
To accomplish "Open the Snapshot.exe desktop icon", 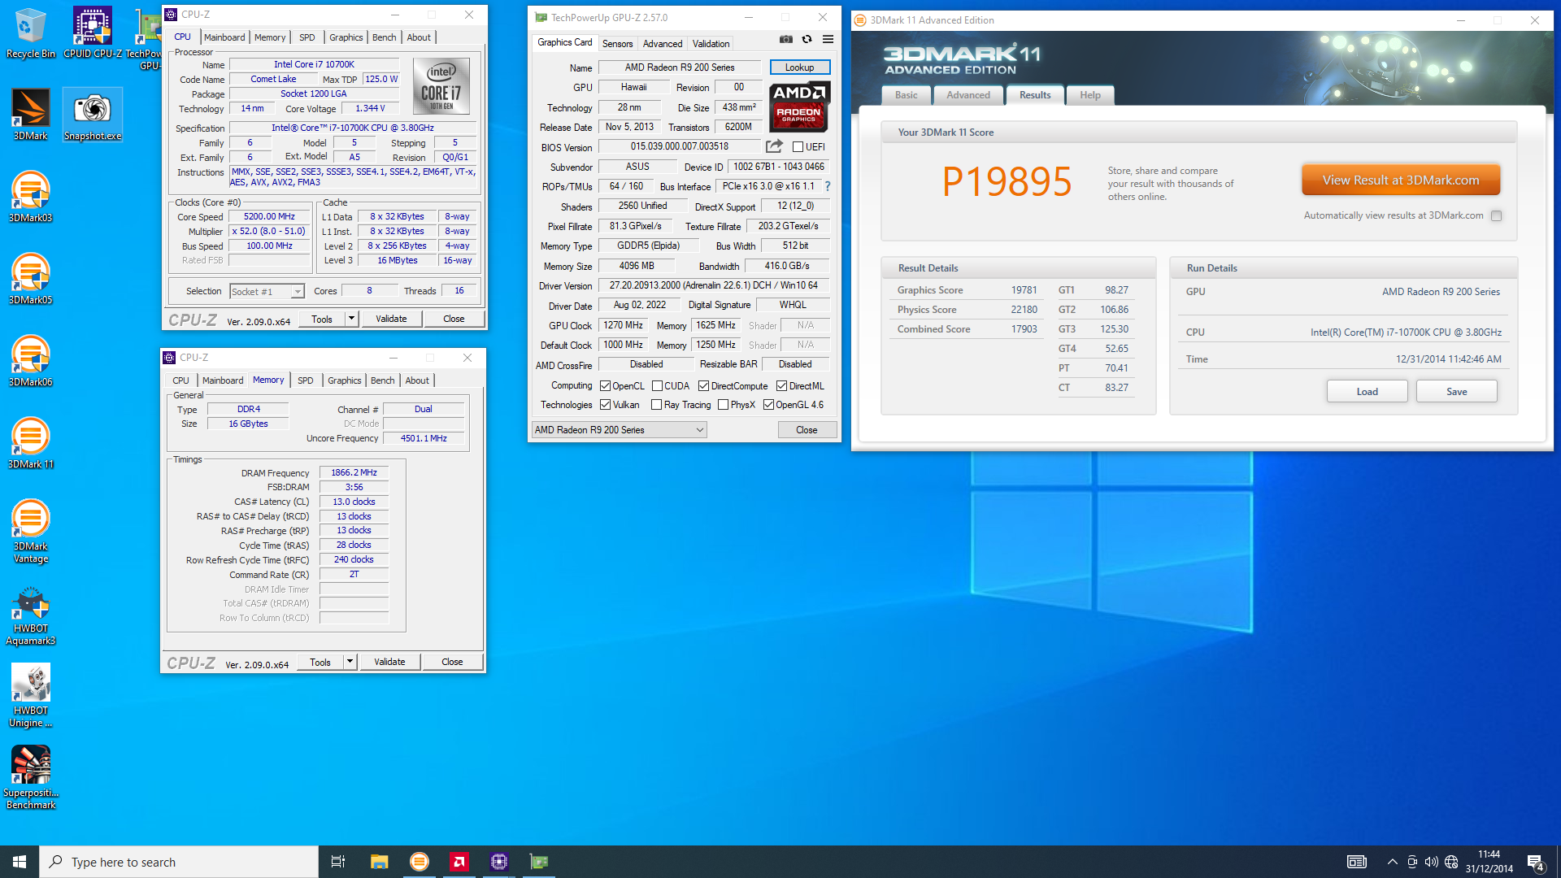I will pyautogui.click(x=93, y=115).
